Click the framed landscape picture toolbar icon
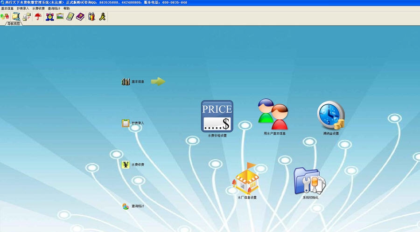This screenshot has width=420, height=232. point(60,17)
